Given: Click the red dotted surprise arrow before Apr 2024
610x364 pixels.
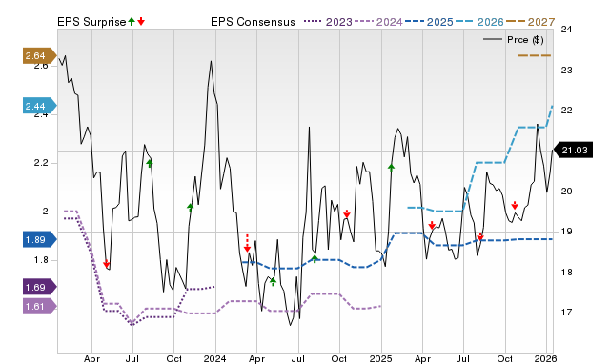Looking at the screenshot, I should 247,243.
